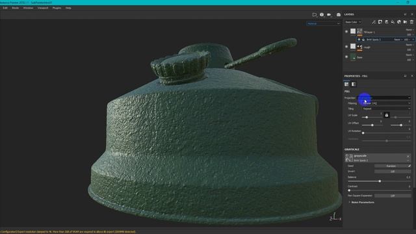Open the Plugins menu
The height and width of the screenshot is (234, 416).
pos(57,8)
